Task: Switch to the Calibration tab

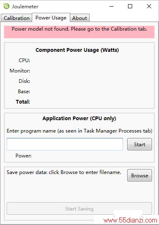Action: pos(17,18)
